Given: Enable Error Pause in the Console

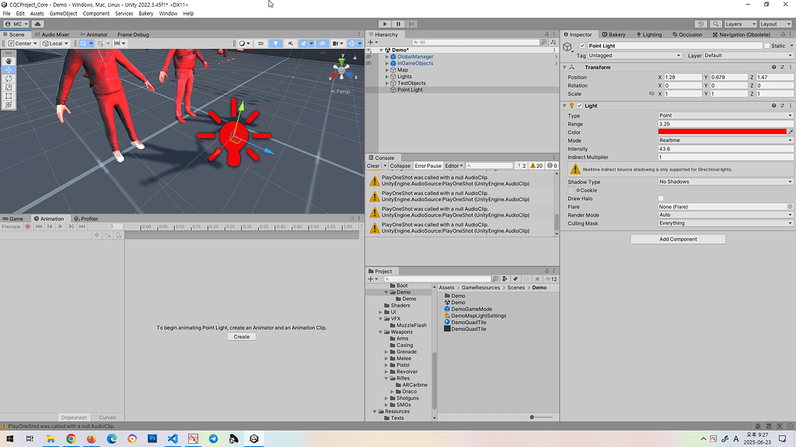Looking at the screenshot, I should point(428,165).
